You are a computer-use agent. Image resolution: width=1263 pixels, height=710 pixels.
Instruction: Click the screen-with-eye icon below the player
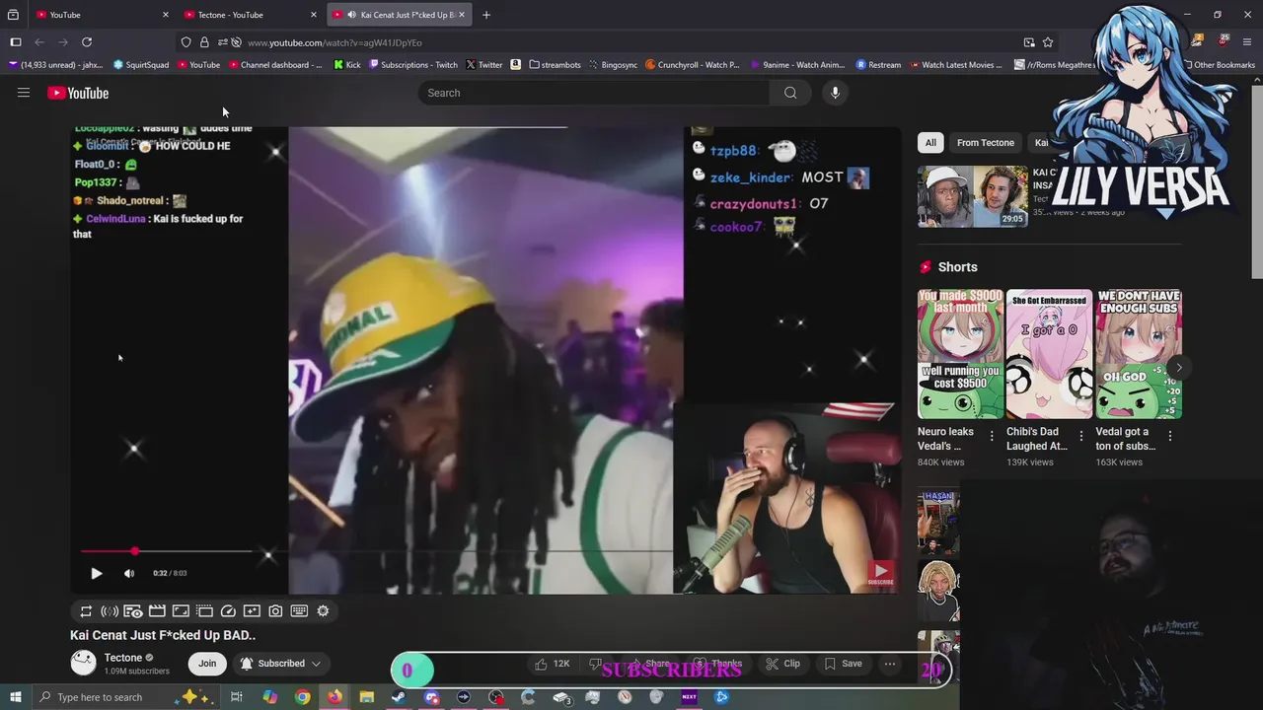point(133,611)
